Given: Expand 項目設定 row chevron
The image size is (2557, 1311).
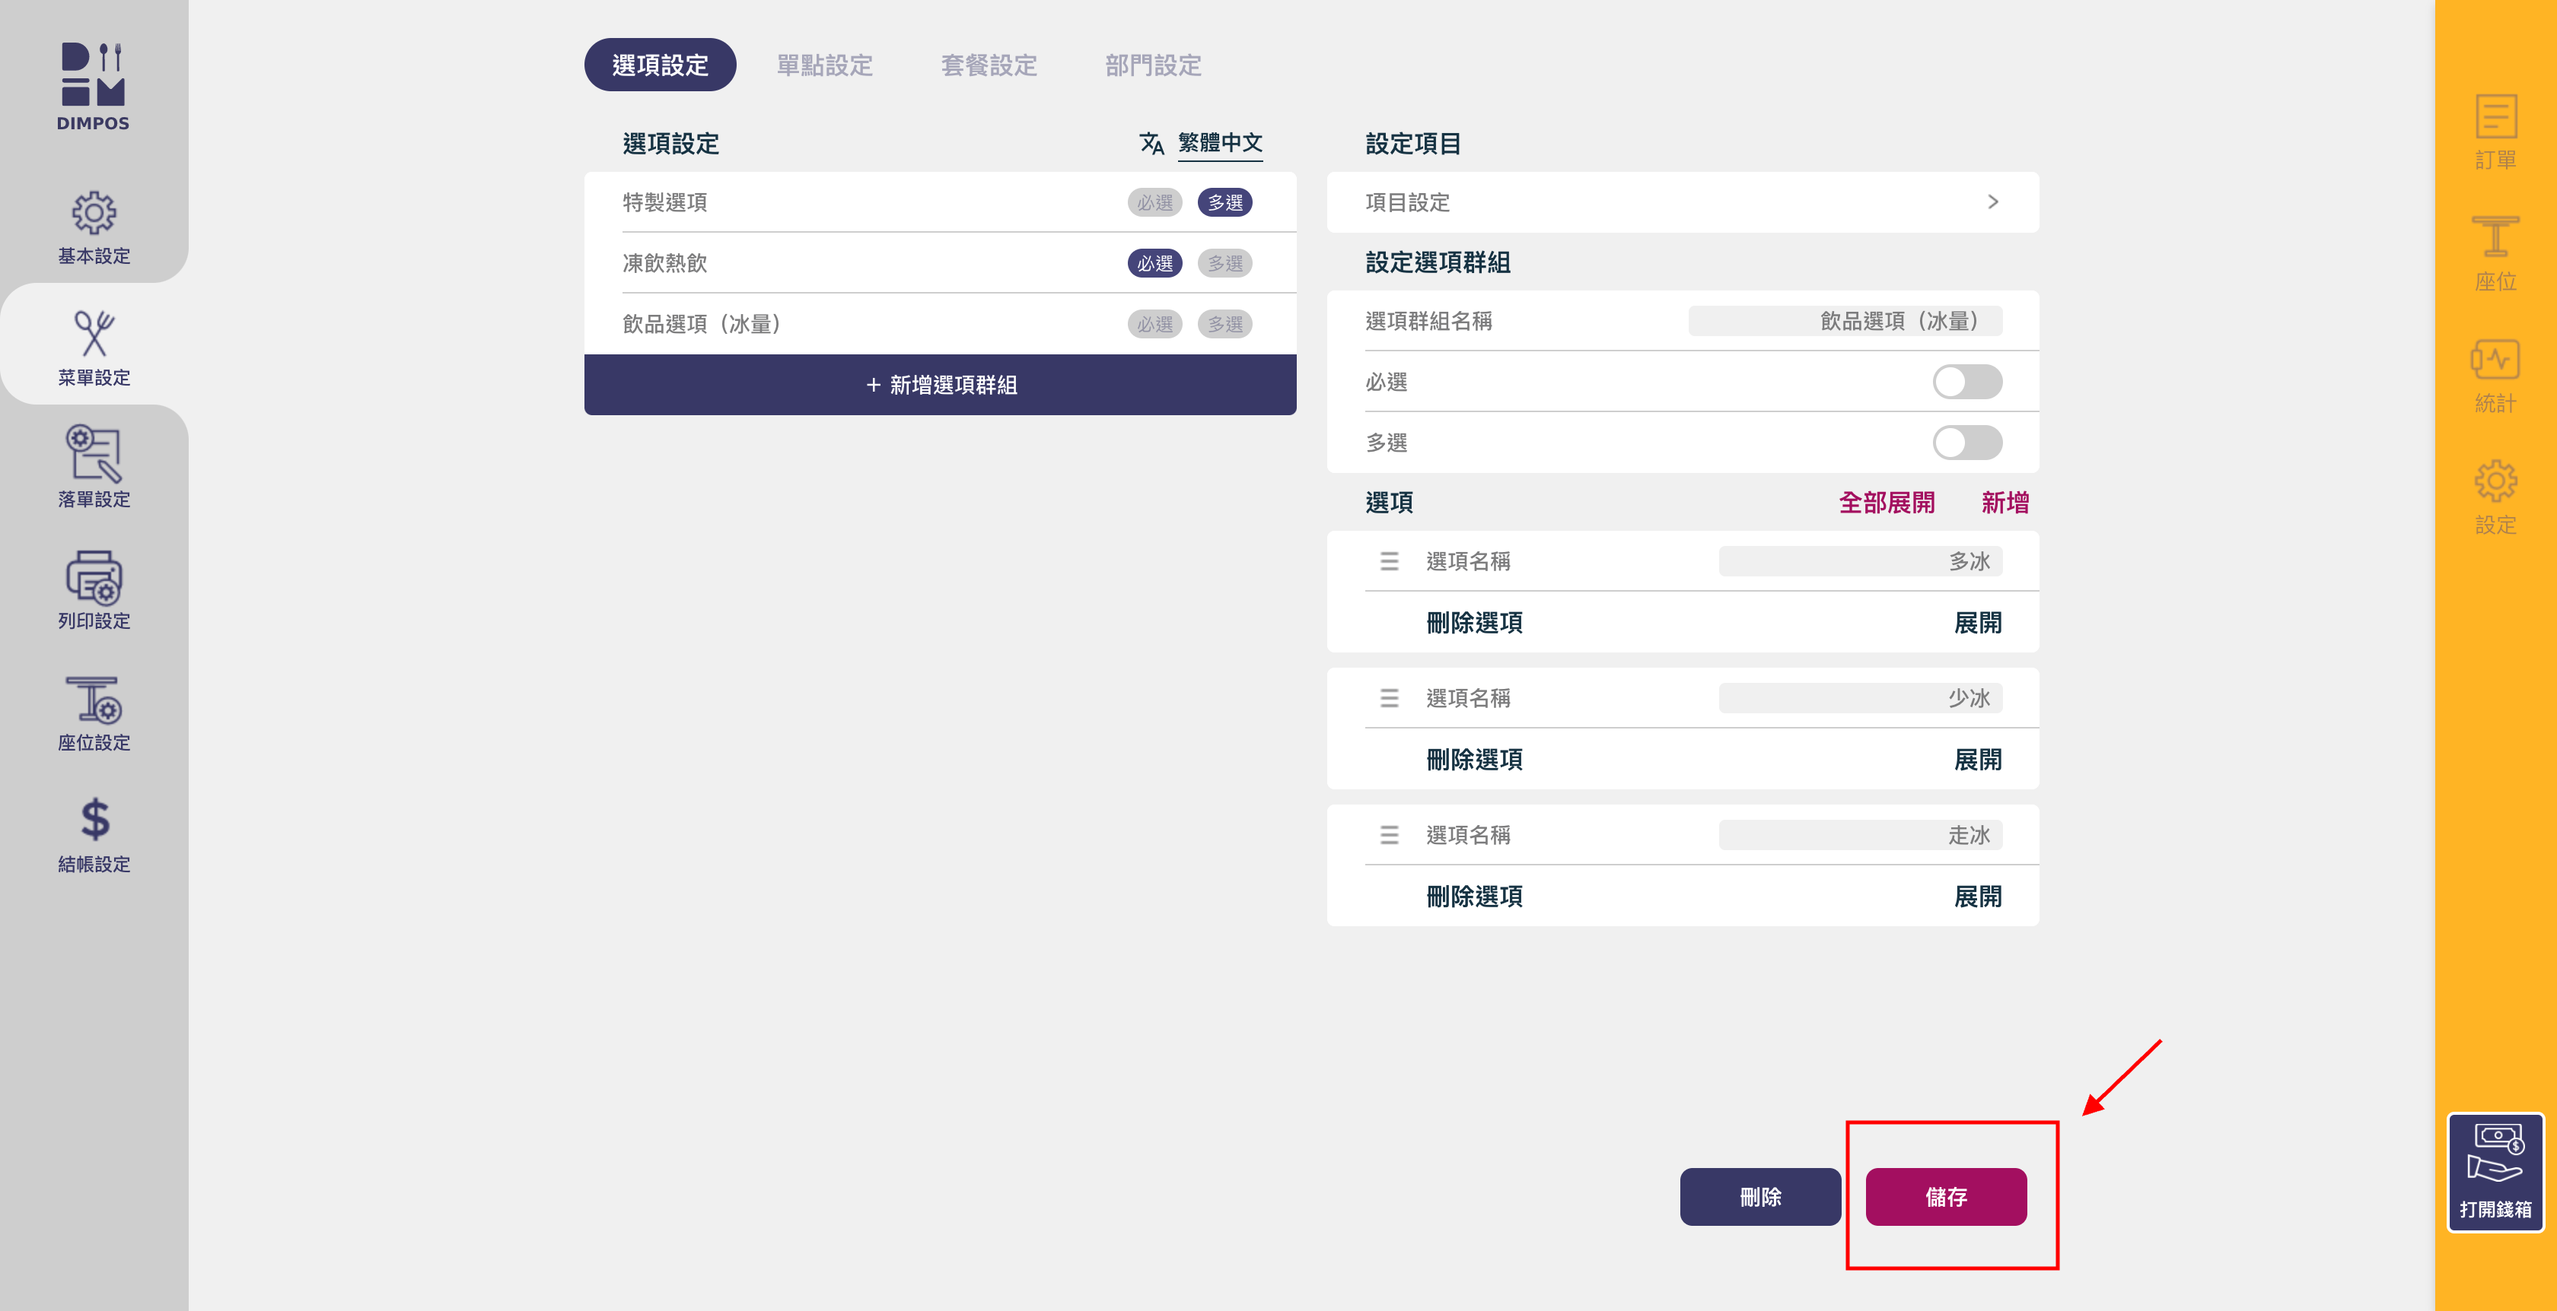Looking at the screenshot, I should [x=1992, y=202].
